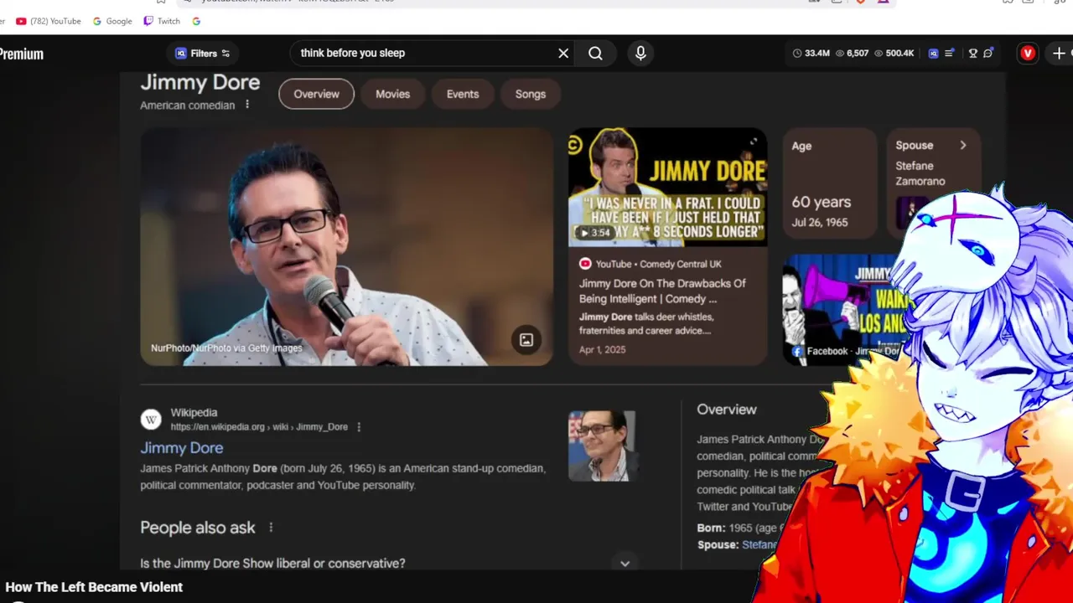Click the red V extension icon
Image resolution: width=1073 pixels, height=603 pixels.
pyautogui.click(x=1028, y=53)
